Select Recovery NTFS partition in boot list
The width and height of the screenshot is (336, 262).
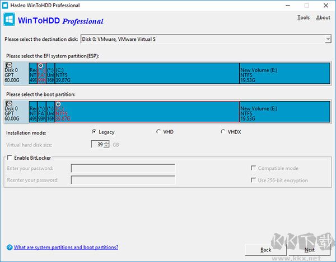[33, 112]
